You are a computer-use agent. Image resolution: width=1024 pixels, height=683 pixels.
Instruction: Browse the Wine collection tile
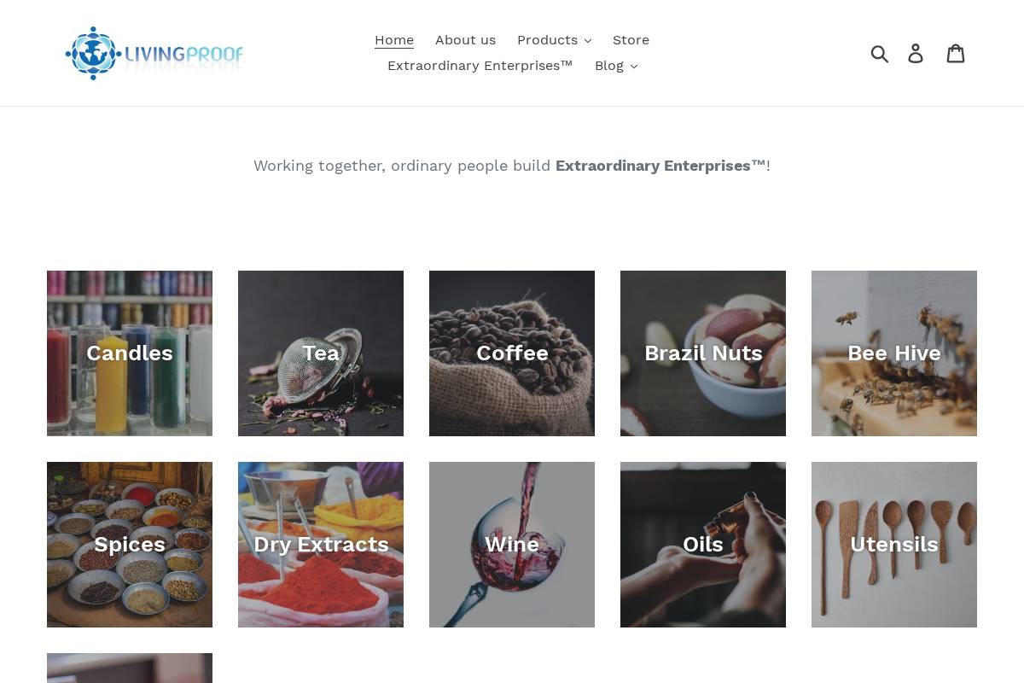[512, 545]
